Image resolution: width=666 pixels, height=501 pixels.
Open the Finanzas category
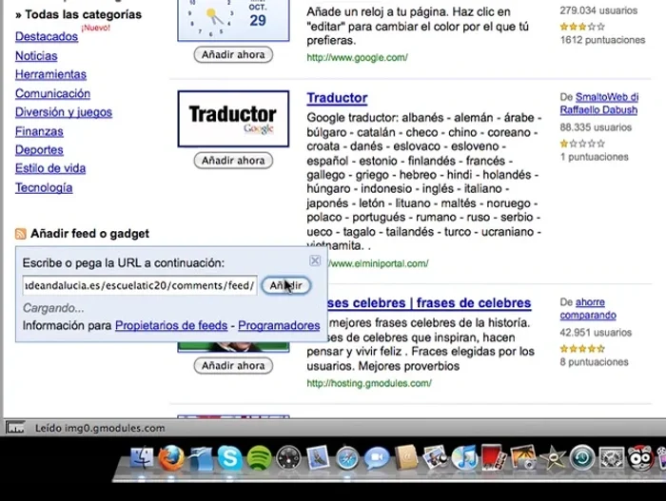pyautogui.click(x=39, y=131)
